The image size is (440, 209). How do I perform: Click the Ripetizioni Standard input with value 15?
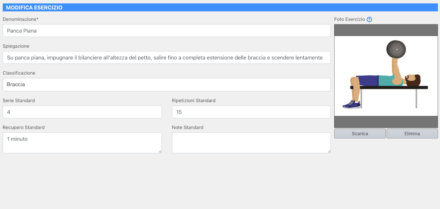coord(251,112)
